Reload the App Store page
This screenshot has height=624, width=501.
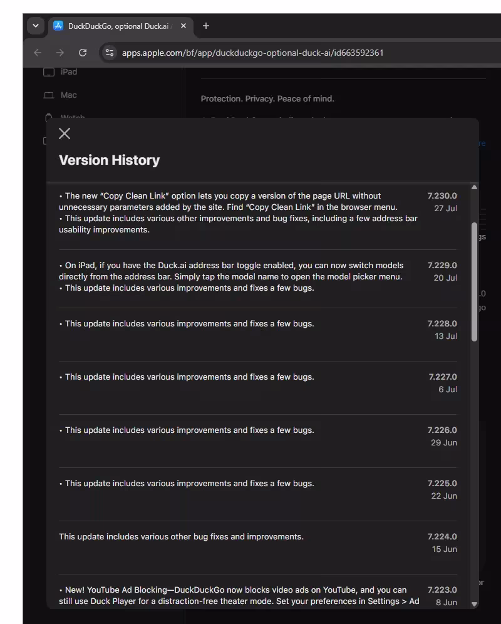[83, 53]
